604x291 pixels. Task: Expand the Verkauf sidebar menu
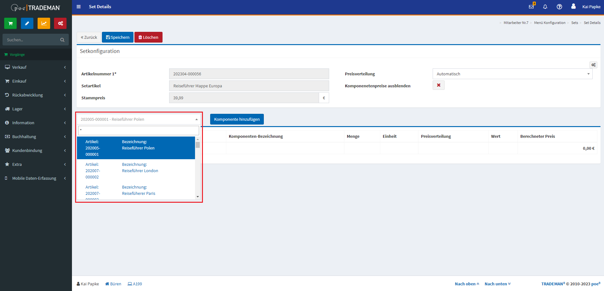pyautogui.click(x=36, y=67)
